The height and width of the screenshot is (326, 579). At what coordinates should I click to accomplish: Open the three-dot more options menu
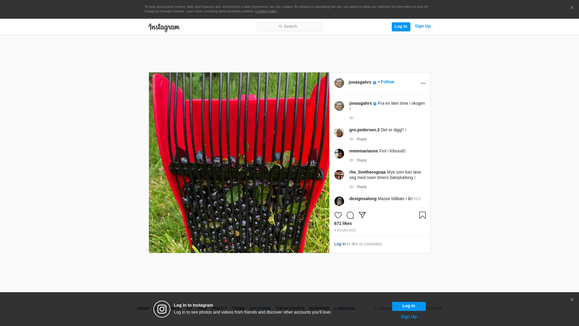click(423, 83)
